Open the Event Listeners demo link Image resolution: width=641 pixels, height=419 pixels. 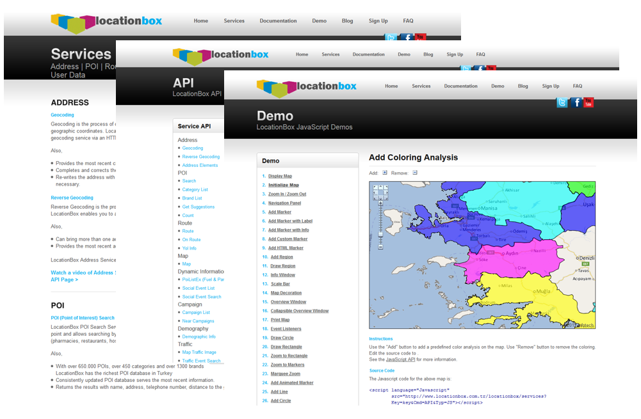[286, 329]
